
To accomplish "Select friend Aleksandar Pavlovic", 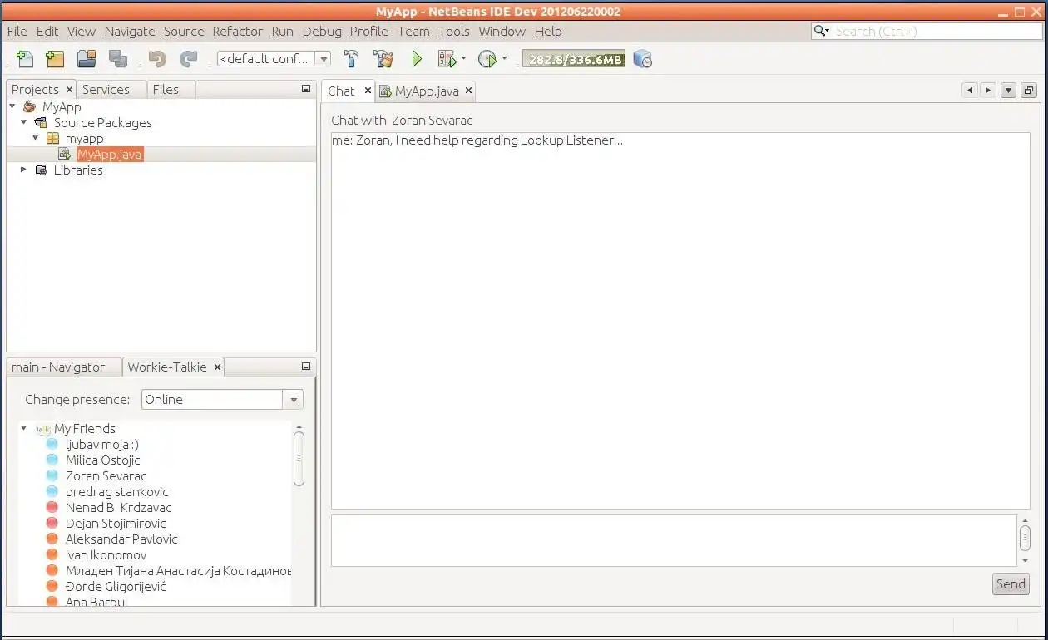I will pos(121,539).
